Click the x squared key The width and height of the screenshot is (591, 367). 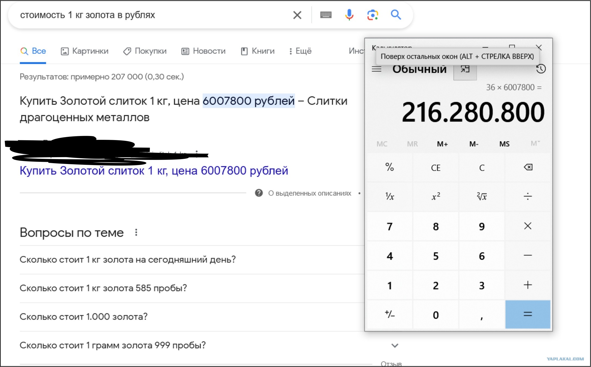[x=436, y=197]
